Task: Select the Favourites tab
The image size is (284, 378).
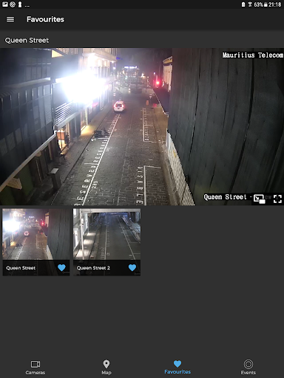Action: [x=177, y=367]
